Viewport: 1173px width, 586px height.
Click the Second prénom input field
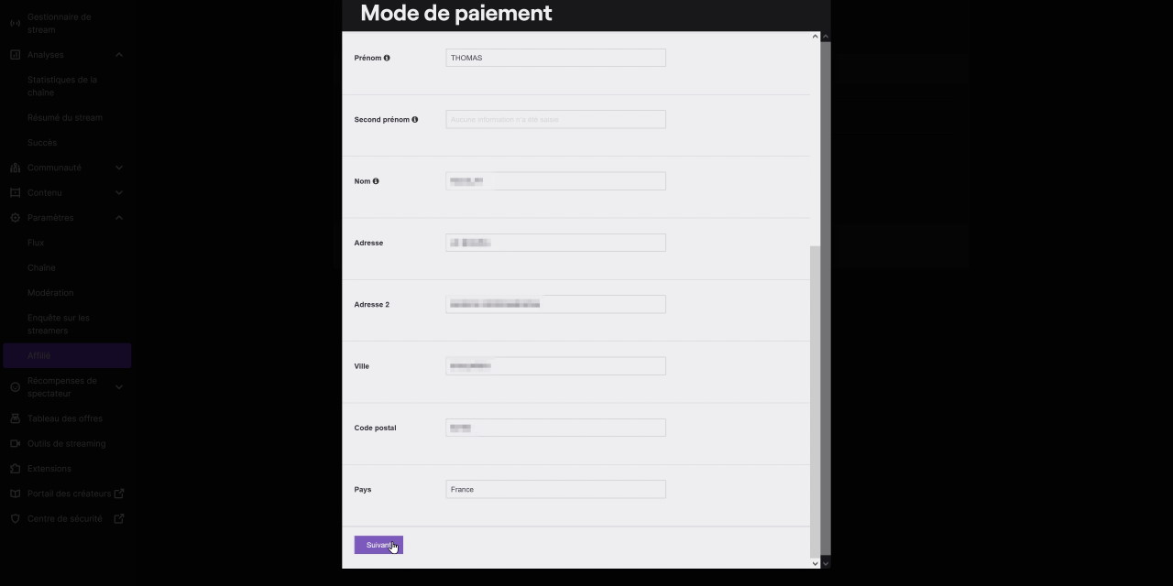(x=555, y=120)
